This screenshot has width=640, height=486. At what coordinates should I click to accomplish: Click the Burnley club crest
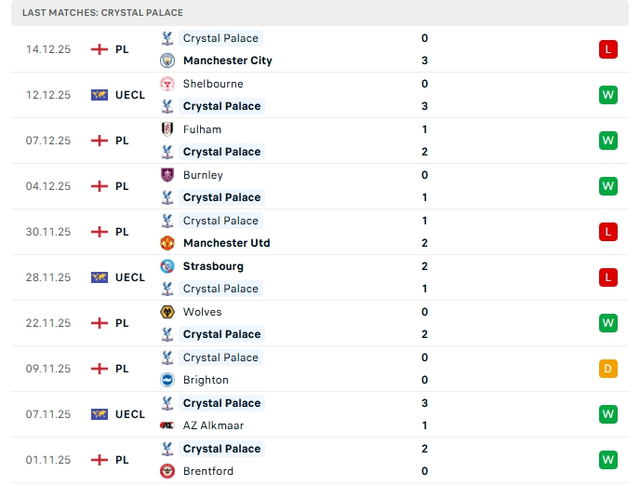[167, 175]
